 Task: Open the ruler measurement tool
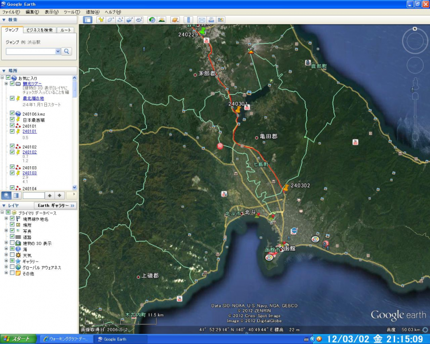click(x=189, y=19)
